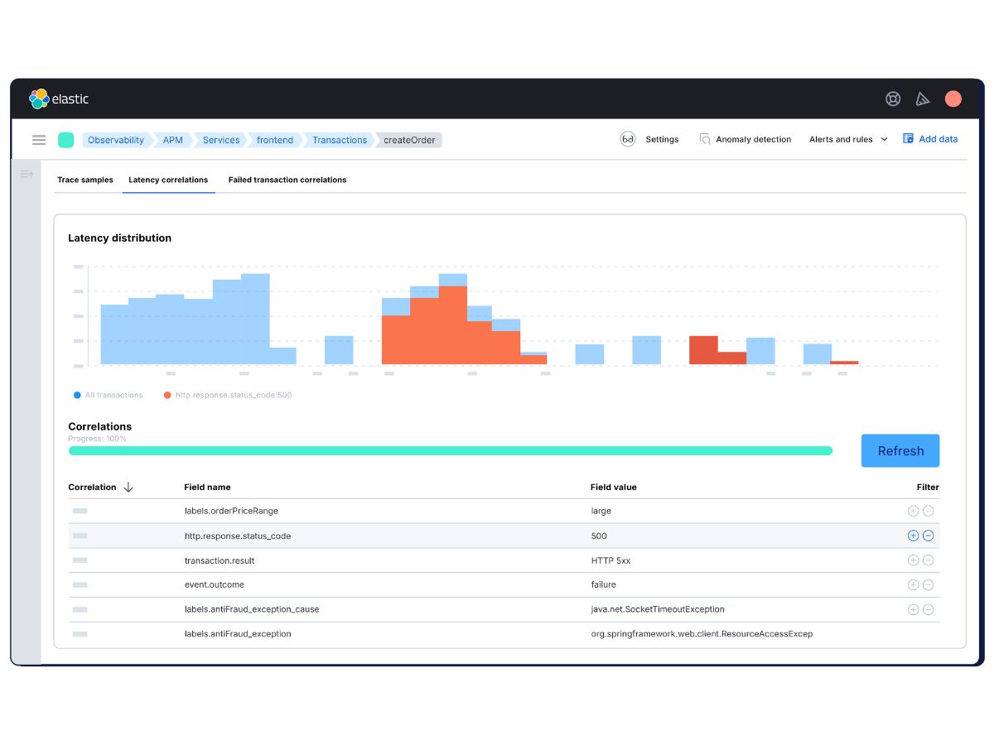The width and height of the screenshot is (994, 745).
Task: Click the teal space selector square
Action: [65, 140]
